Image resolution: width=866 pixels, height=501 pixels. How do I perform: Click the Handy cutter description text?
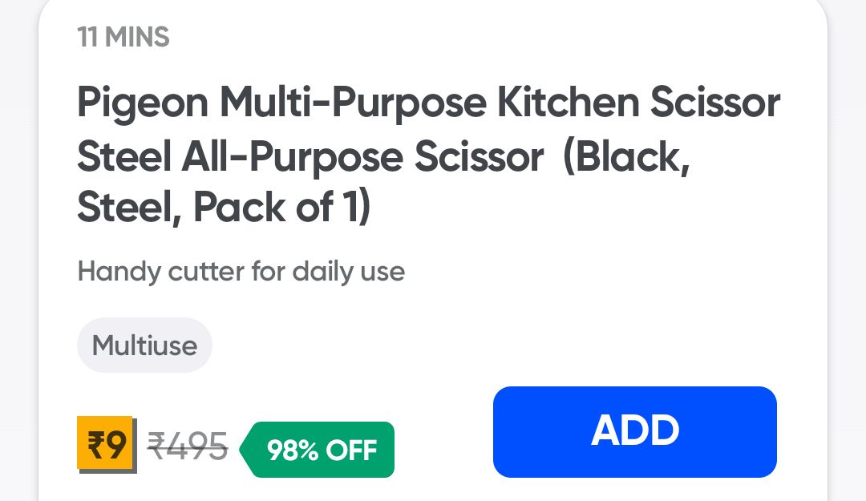[241, 272]
